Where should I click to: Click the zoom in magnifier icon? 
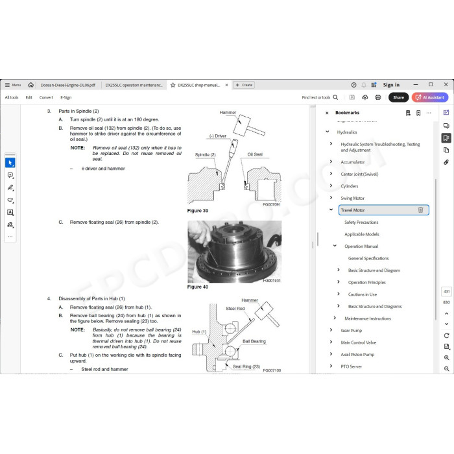click(x=446, y=358)
